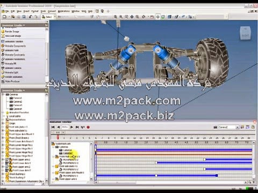Open the Tools menu
This screenshot has width=258, height=193.
pos(43,11)
